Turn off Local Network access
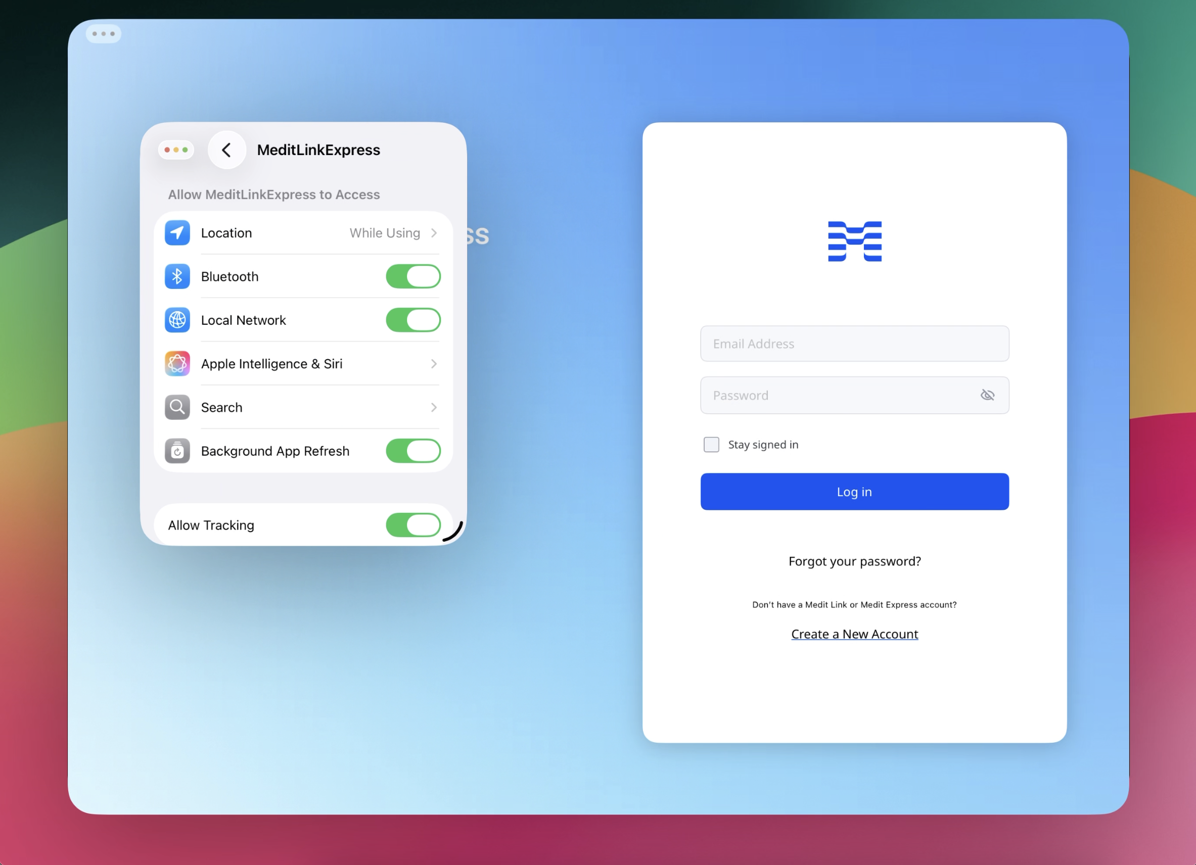Image resolution: width=1196 pixels, height=865 pixels. coord(413,320)
